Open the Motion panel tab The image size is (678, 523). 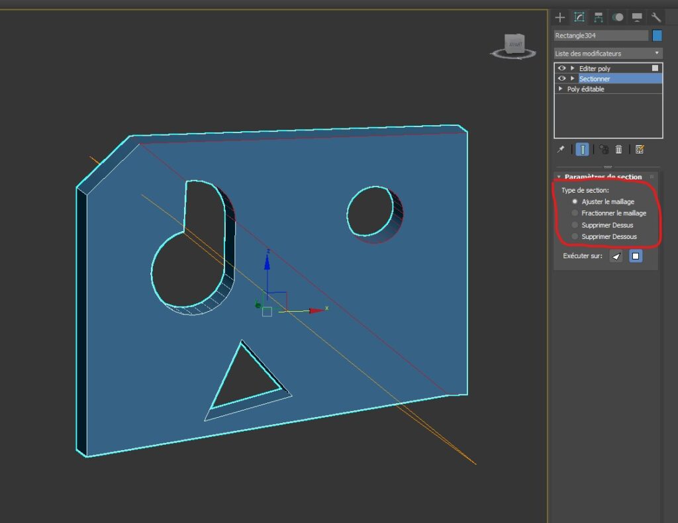click(x=618, y=17)
